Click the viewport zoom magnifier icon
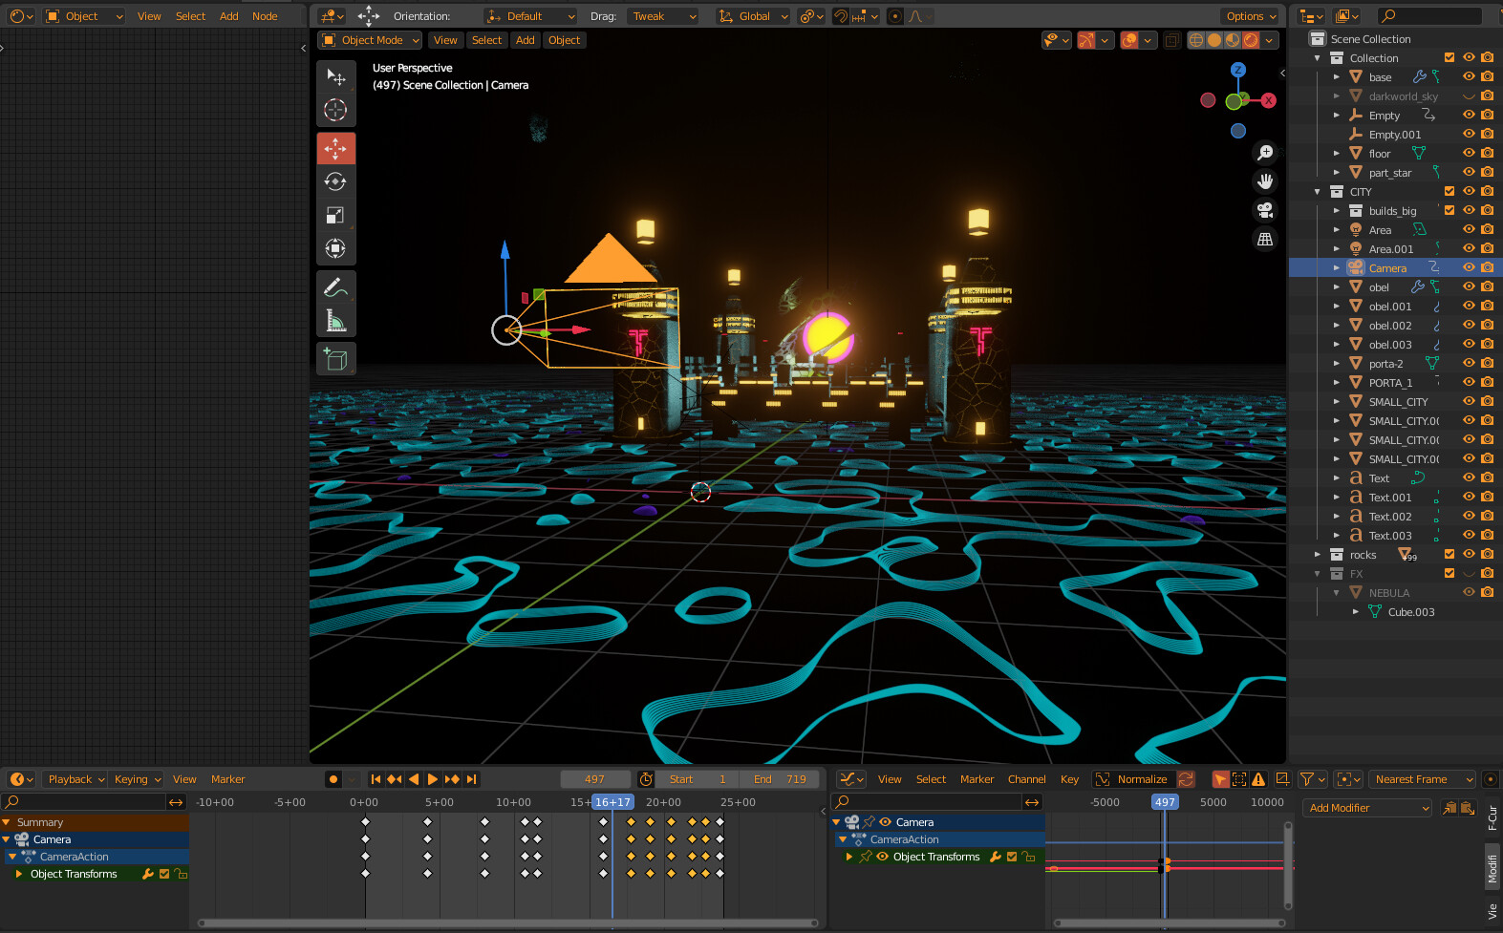Image resolution: width=1503 pixels, height=933 pixels. [x=1265, y=153]
